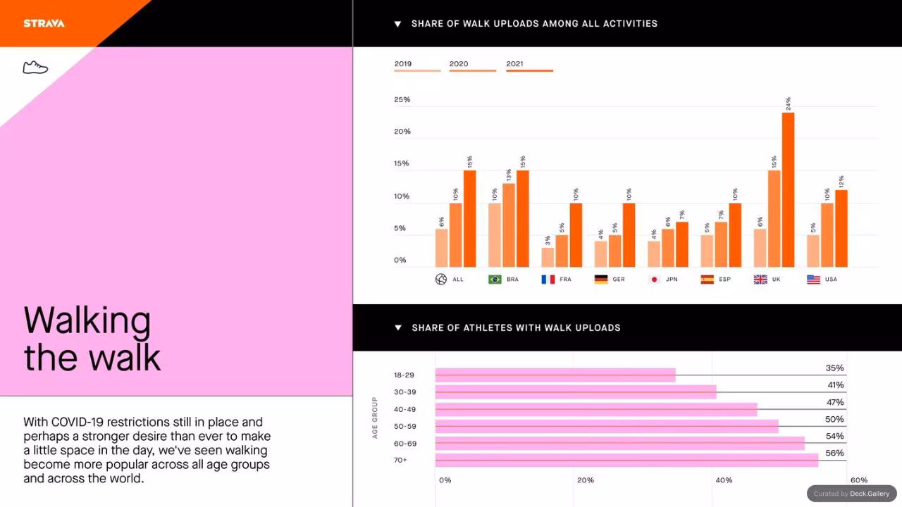902x507 pixels.
Task: Click the 18-29 age group bar
Action: click(x=555, y=375)
